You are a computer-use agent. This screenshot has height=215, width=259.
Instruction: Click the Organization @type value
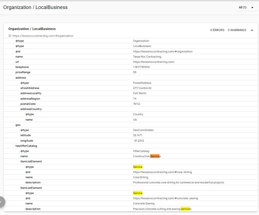(141, 41)
